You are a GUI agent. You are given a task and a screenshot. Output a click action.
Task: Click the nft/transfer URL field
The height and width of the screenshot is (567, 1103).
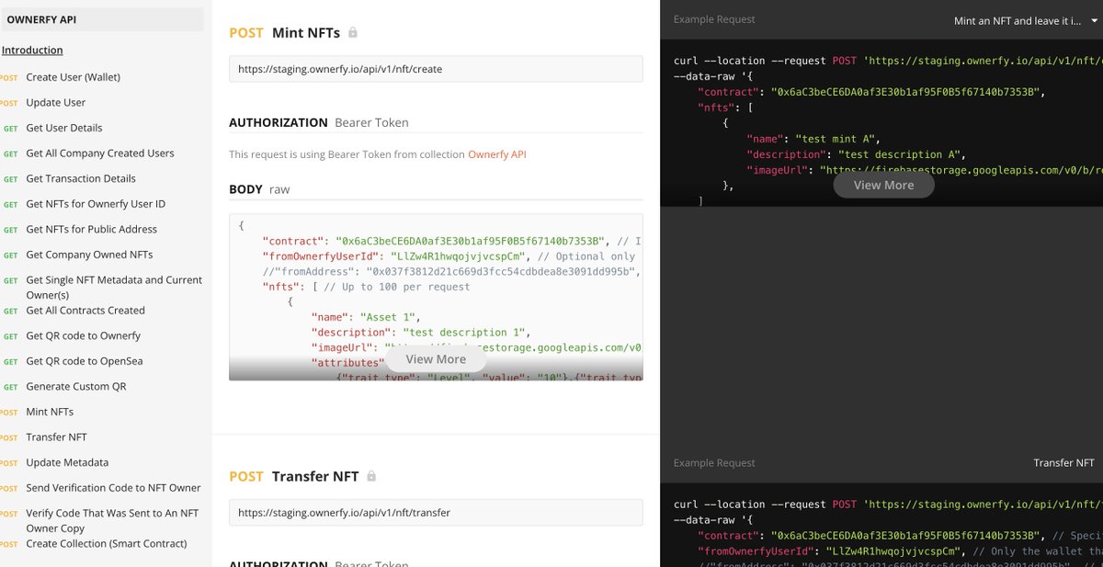click(436, 513)
